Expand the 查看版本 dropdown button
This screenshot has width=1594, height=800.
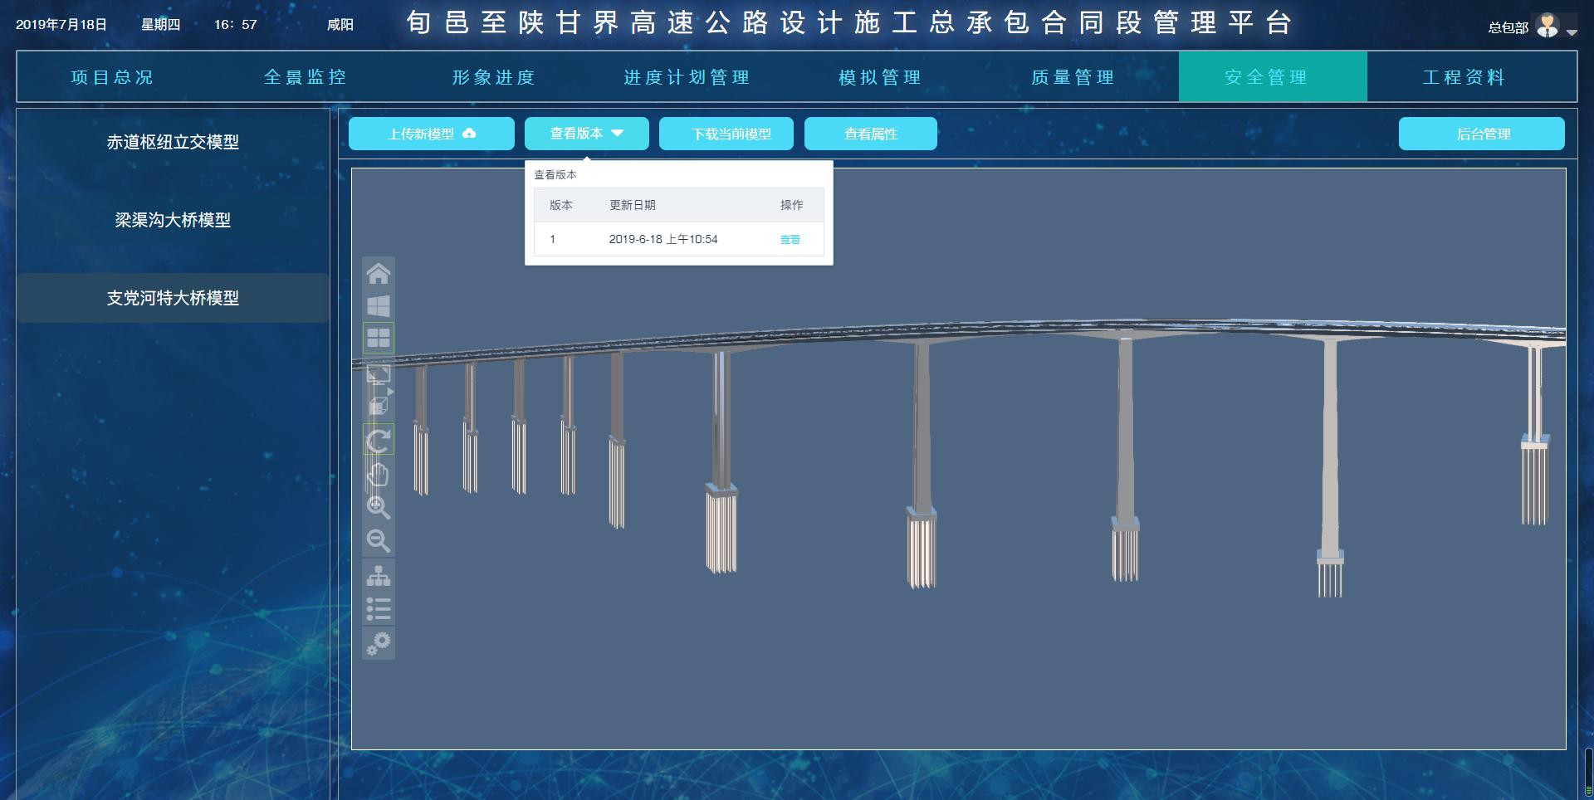click(x=586, y=134)
